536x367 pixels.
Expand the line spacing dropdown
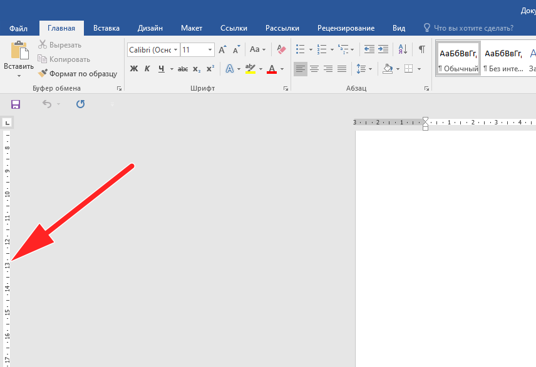(x=370, y=69)
